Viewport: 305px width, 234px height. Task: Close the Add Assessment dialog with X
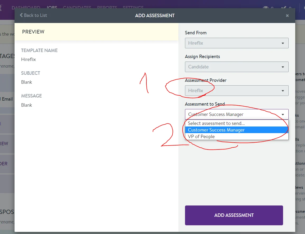(x=287, y=16)
